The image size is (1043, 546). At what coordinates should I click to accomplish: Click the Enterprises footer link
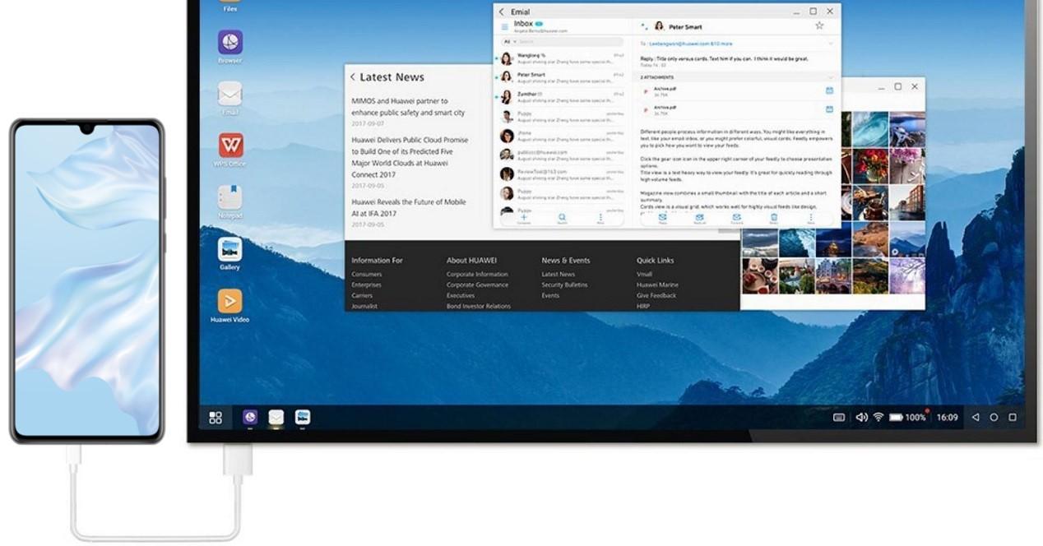(366, 285)
